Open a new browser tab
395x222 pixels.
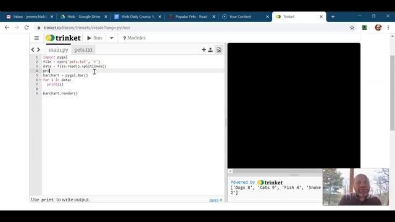(x=333, y=17)
